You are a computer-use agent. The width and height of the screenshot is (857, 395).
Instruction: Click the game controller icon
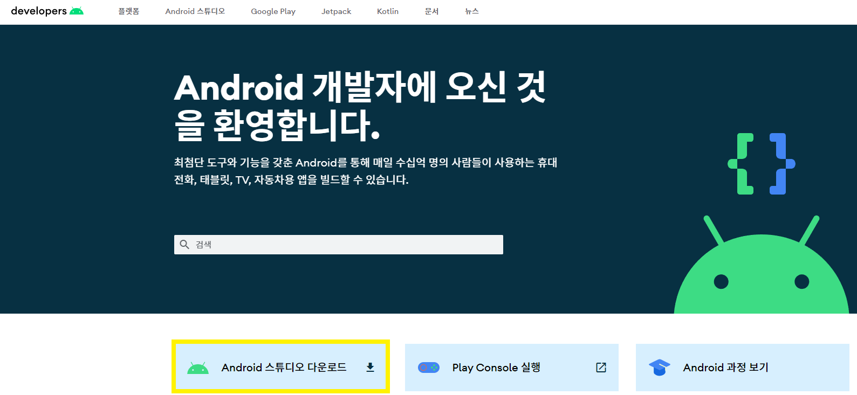tap(429, 368)
